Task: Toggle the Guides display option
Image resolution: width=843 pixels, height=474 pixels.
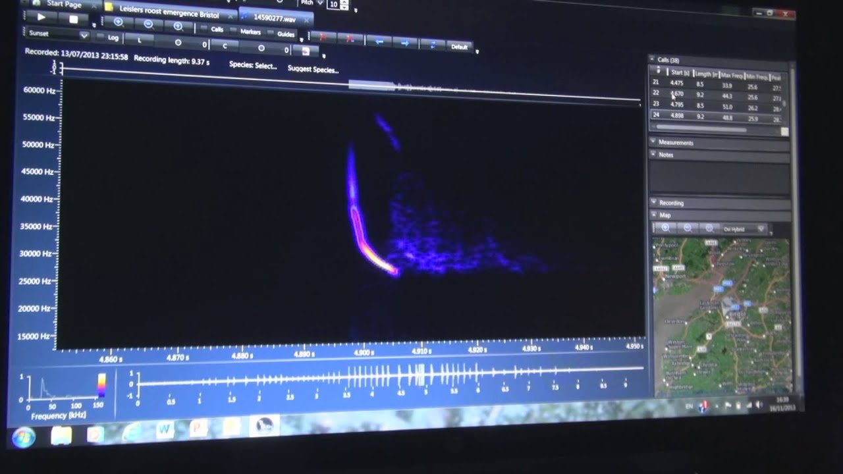Action: coord(282,34)
